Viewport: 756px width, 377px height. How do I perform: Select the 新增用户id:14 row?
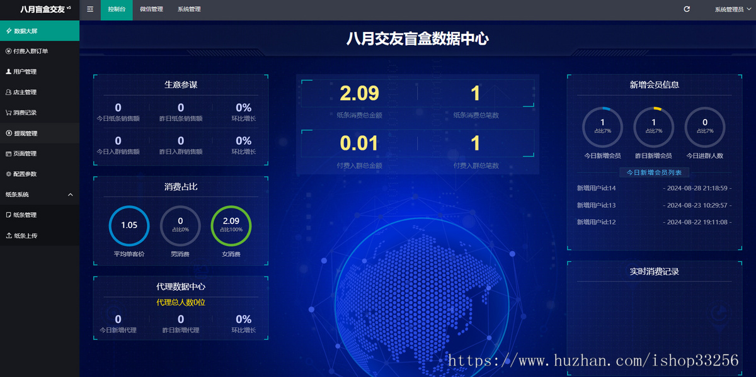[654, 188]
